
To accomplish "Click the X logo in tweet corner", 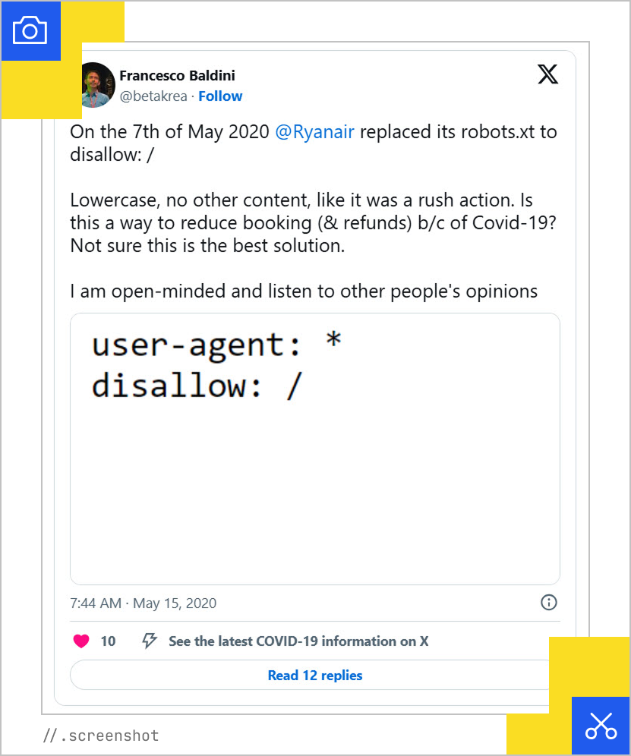I will click(547, 74).
